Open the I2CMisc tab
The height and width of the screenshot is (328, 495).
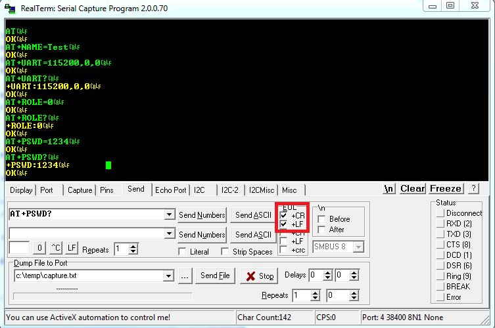(262, 190)
